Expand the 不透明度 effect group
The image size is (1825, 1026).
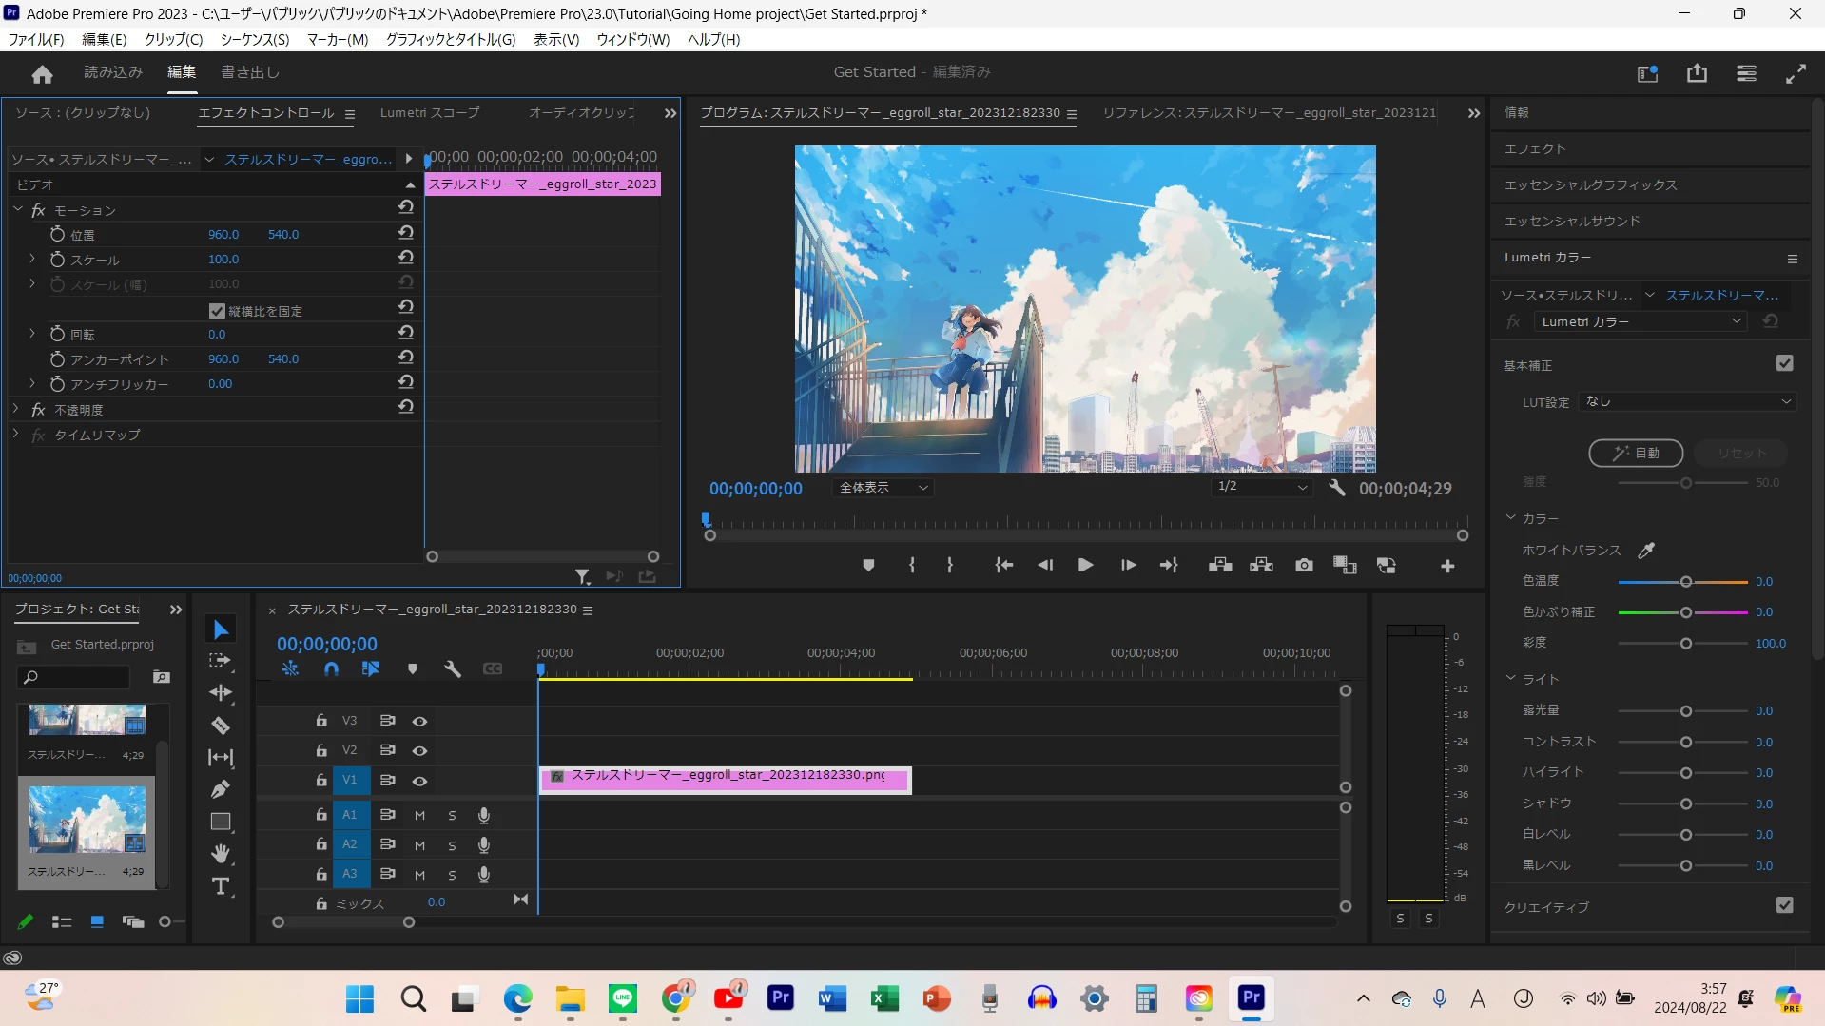[16, 409]
